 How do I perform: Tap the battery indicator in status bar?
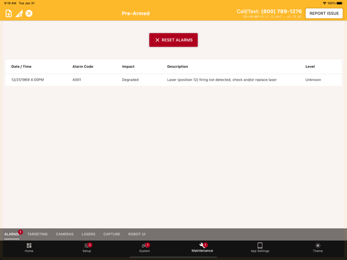click(x=340, y=3)
